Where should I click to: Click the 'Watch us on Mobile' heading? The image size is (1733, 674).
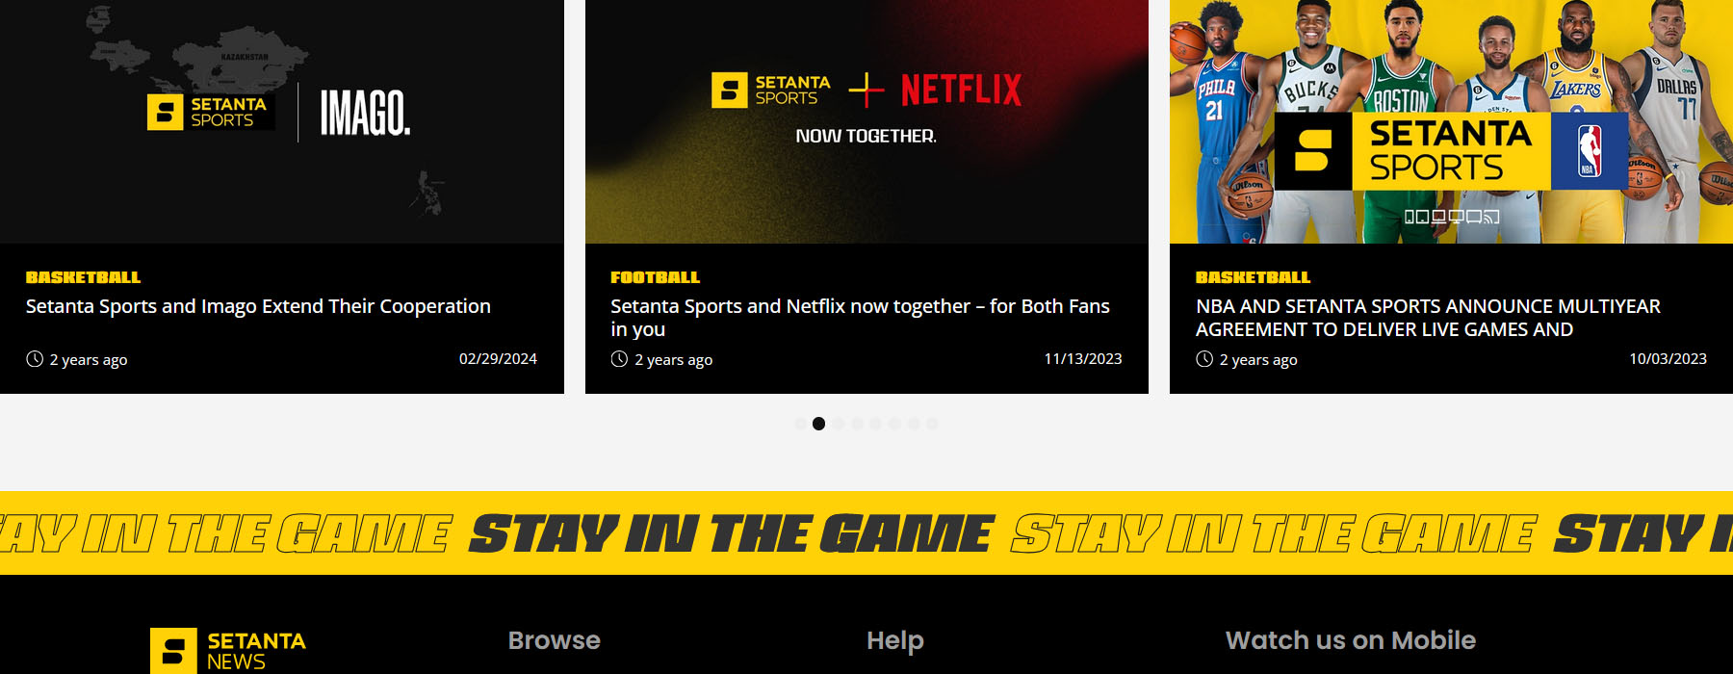[1351, 640]
